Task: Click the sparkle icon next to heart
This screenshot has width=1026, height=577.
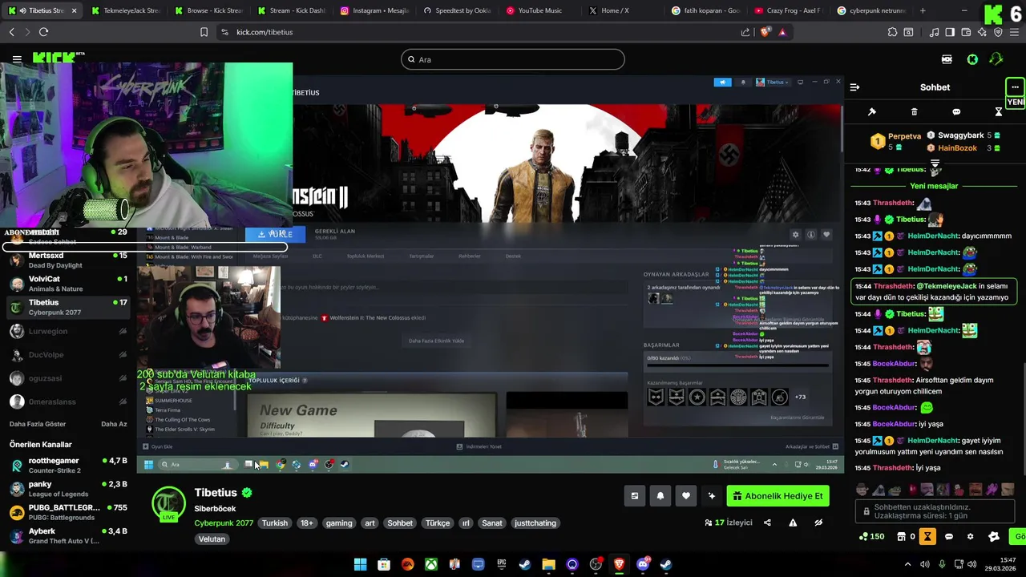Action: [x=712, y=496]
